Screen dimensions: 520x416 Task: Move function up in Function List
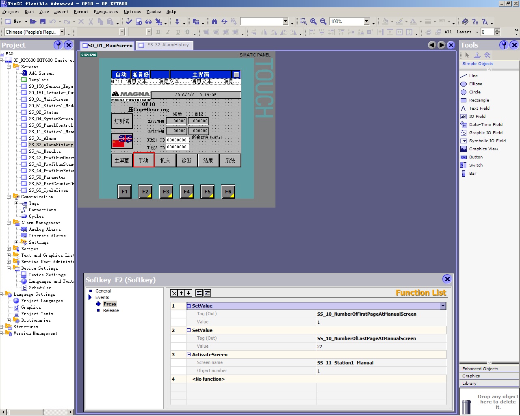point(182,293)
